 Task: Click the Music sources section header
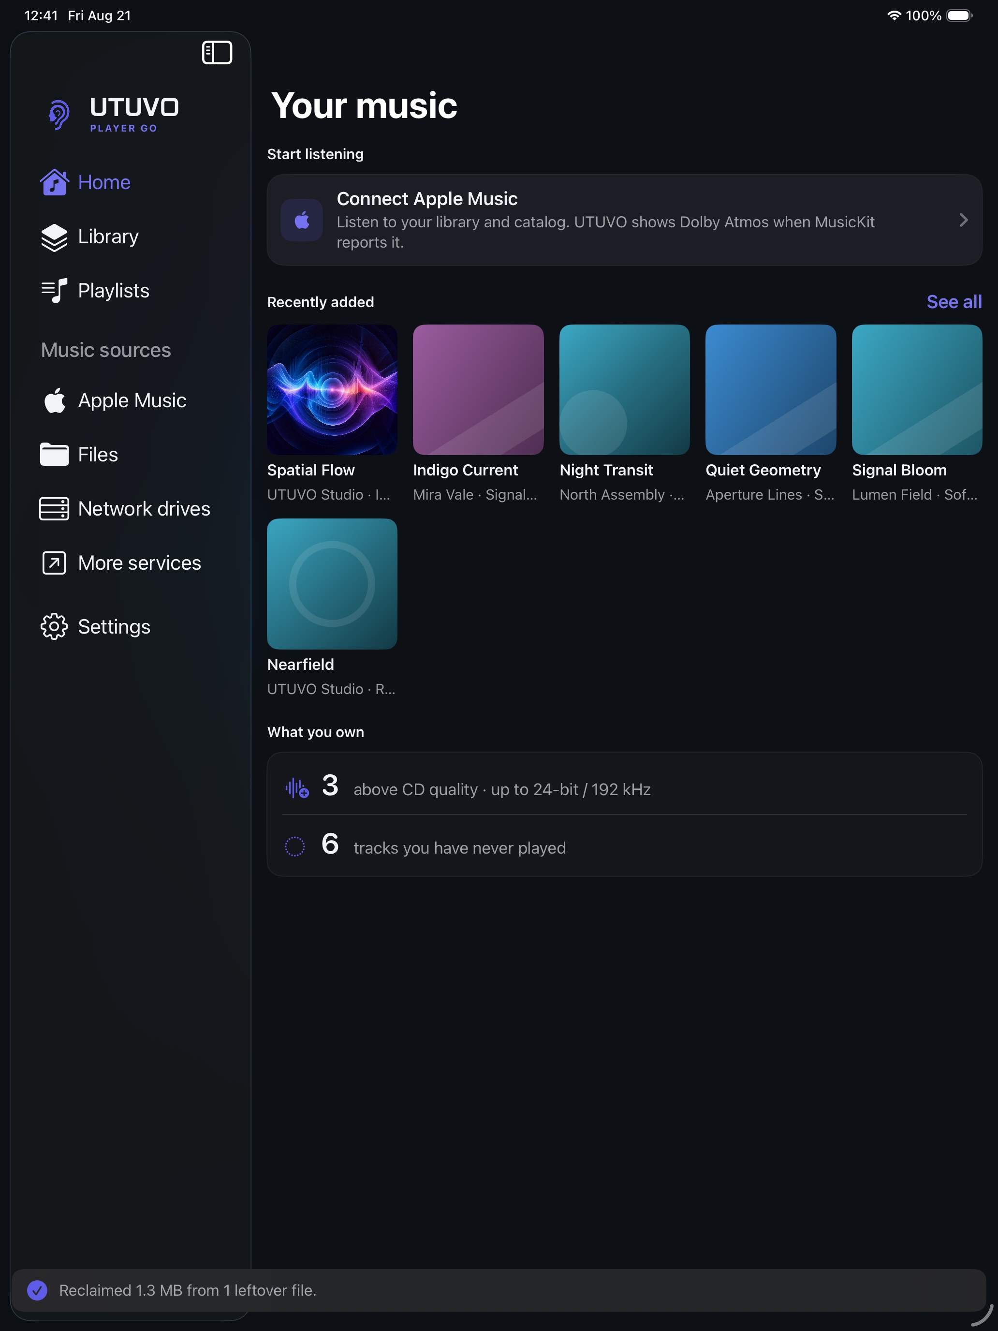[x=106, y=350]
